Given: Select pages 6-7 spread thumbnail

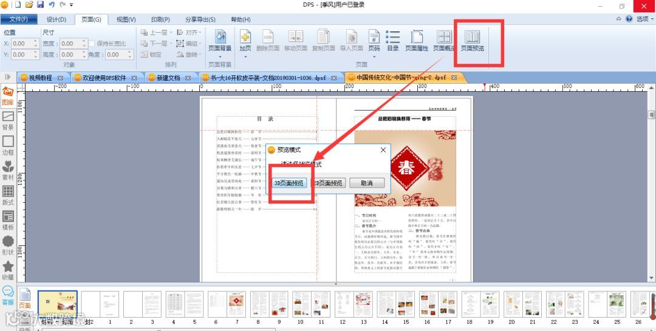Looking at the screenshot, I should click(x=227, y=304).
